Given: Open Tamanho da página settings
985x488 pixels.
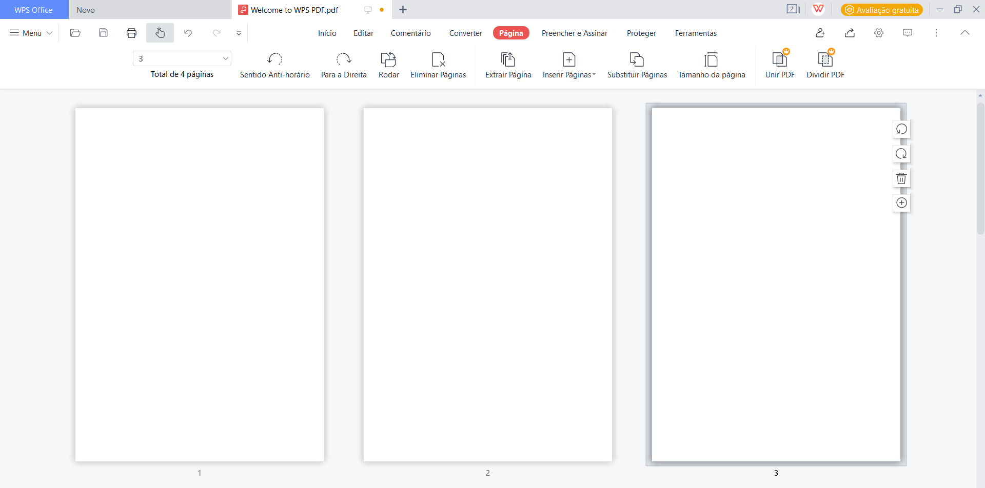Looking at the screenshot, I should pyautogui.click(x=711, y=65).
